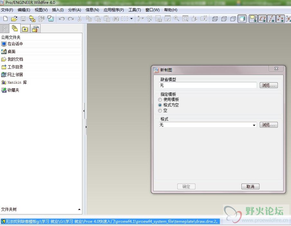291x226 pixels.
Task: Select the Wireframe display icon
Action: [x=215, y=19]
